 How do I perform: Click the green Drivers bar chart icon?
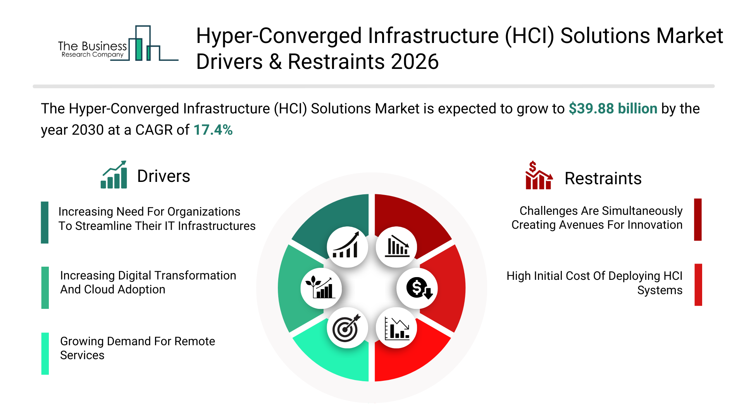pyautogui.click(x=114, y=175)
